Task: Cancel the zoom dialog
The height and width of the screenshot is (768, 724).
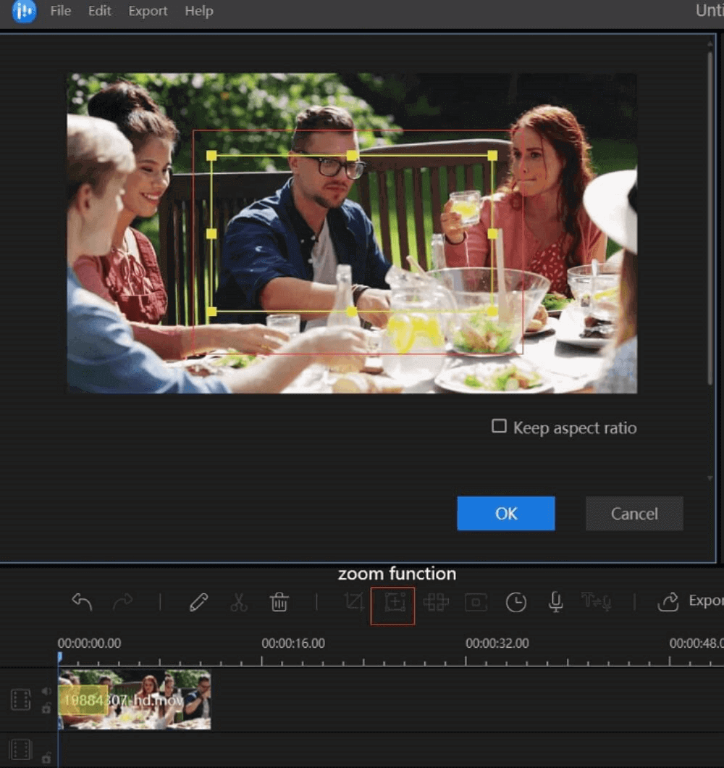Action: coord(633,513)
